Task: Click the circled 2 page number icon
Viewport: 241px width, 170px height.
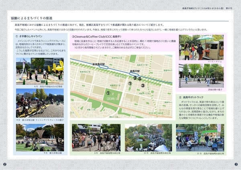Action: click(x=5, y=164)
